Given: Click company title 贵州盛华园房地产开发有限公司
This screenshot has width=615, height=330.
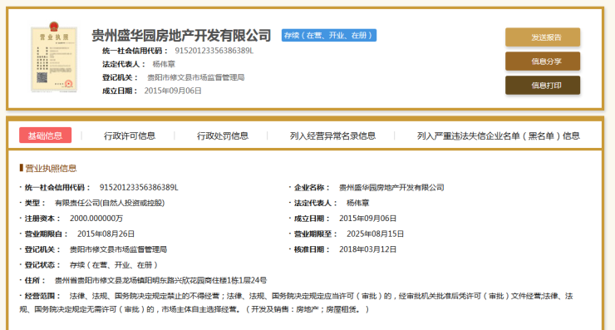Looking at the screenshot, I should 181,35.
